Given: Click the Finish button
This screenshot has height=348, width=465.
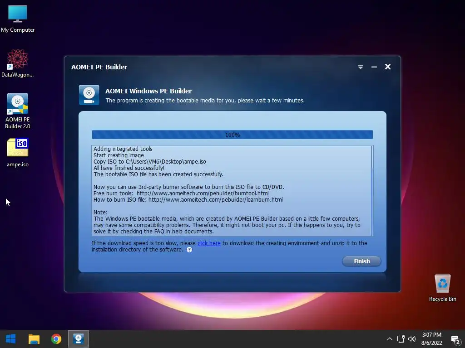Looking at the screenshot, I should (361, 261).
